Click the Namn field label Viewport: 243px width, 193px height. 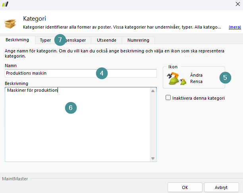[x=11, y=66]
